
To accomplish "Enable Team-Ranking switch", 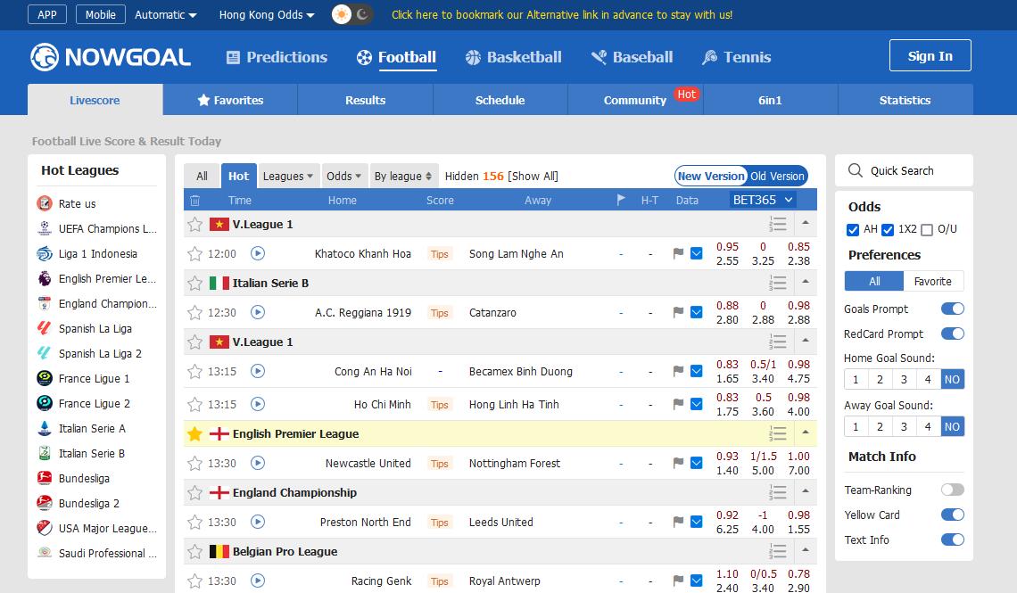I will click(x=952, y=490).
